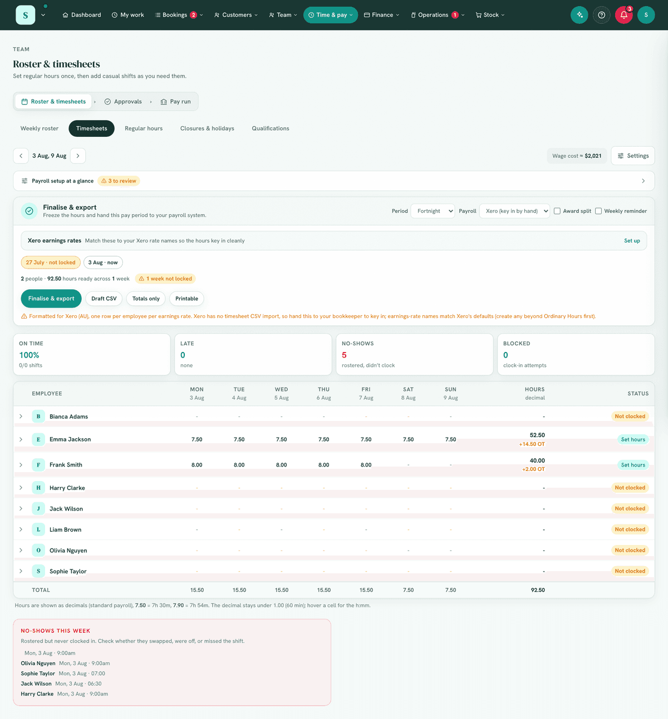Screen dimensions: 668x719
Task: Select the 27 July not locked chip
Action: pos(51,262)
